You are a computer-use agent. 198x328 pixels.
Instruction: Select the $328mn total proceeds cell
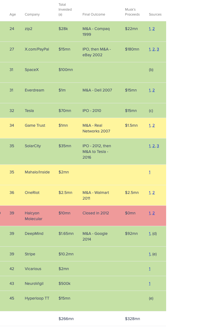click(x=132, y=319)
